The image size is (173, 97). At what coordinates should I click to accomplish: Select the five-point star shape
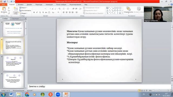(120, 13)
